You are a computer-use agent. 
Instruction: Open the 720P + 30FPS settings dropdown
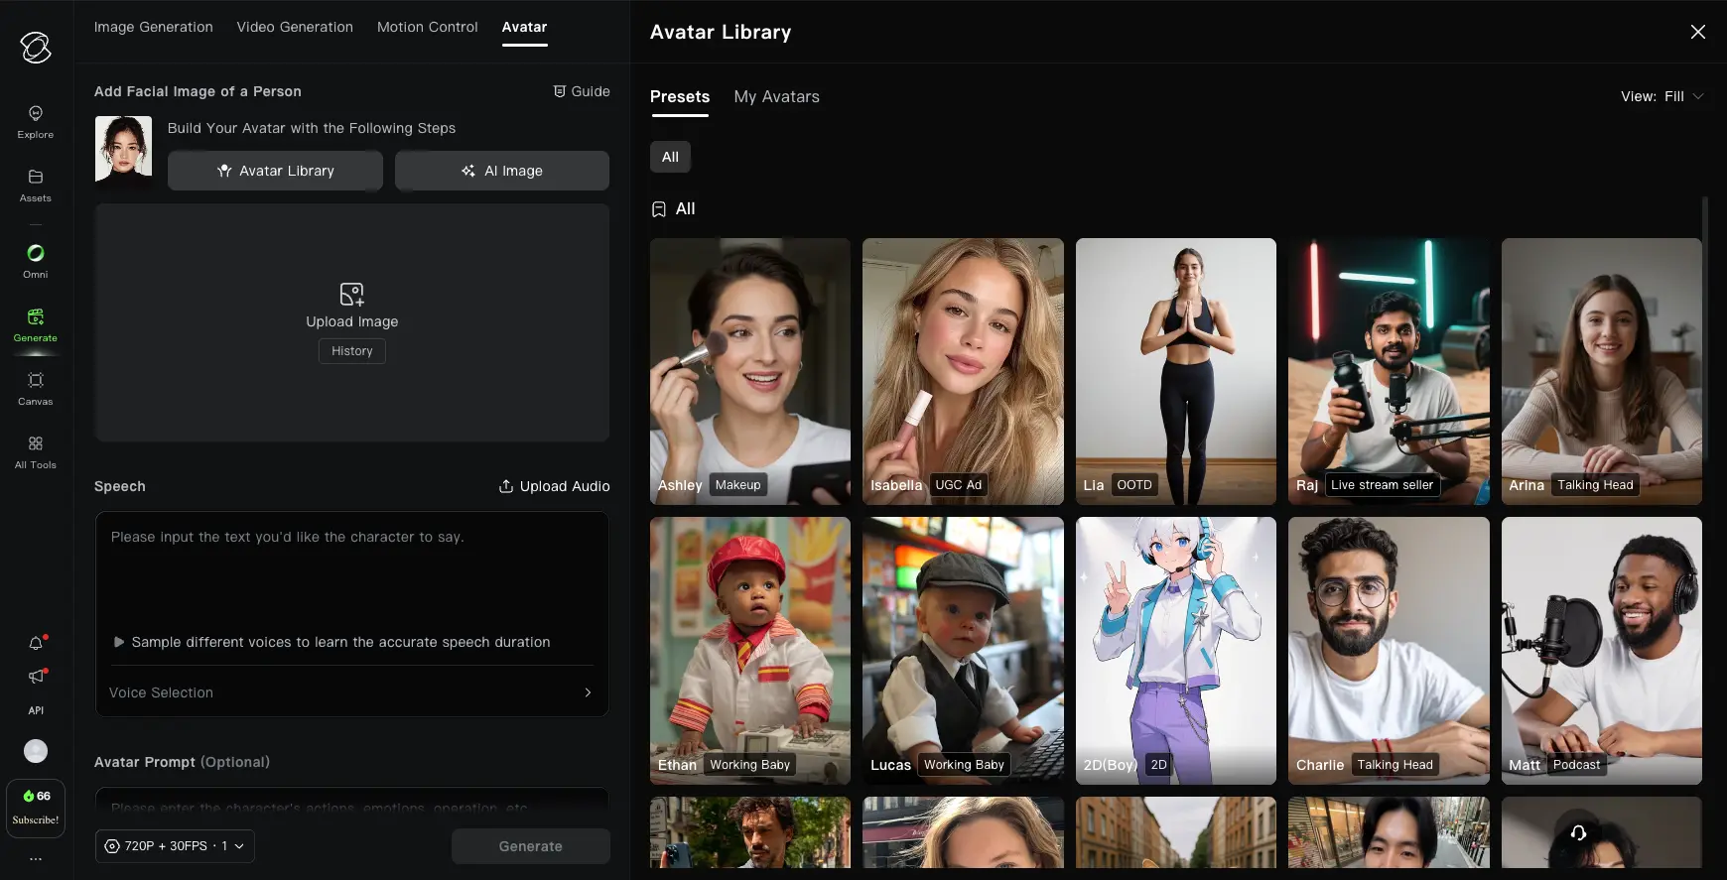(176, 846)
